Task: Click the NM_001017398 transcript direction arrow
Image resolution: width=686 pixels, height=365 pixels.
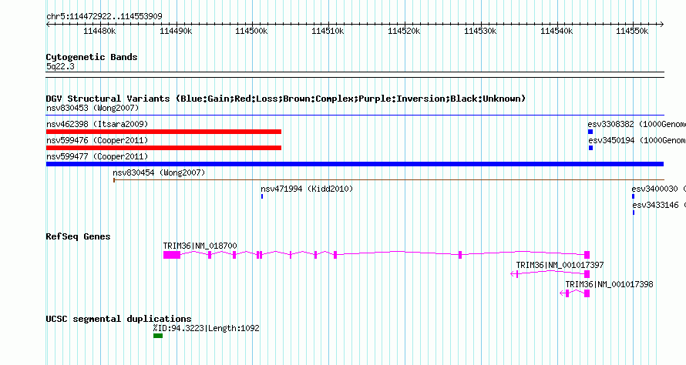Action: pos(562,293)
